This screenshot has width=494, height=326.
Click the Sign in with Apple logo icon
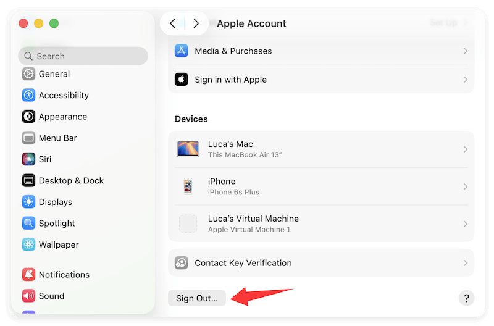pyautogui.click(x=181, y=80)
